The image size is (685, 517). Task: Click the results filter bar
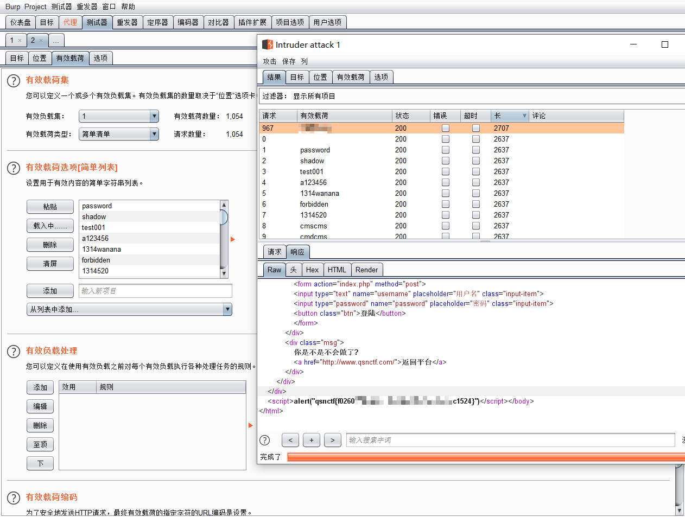[472, 96]
